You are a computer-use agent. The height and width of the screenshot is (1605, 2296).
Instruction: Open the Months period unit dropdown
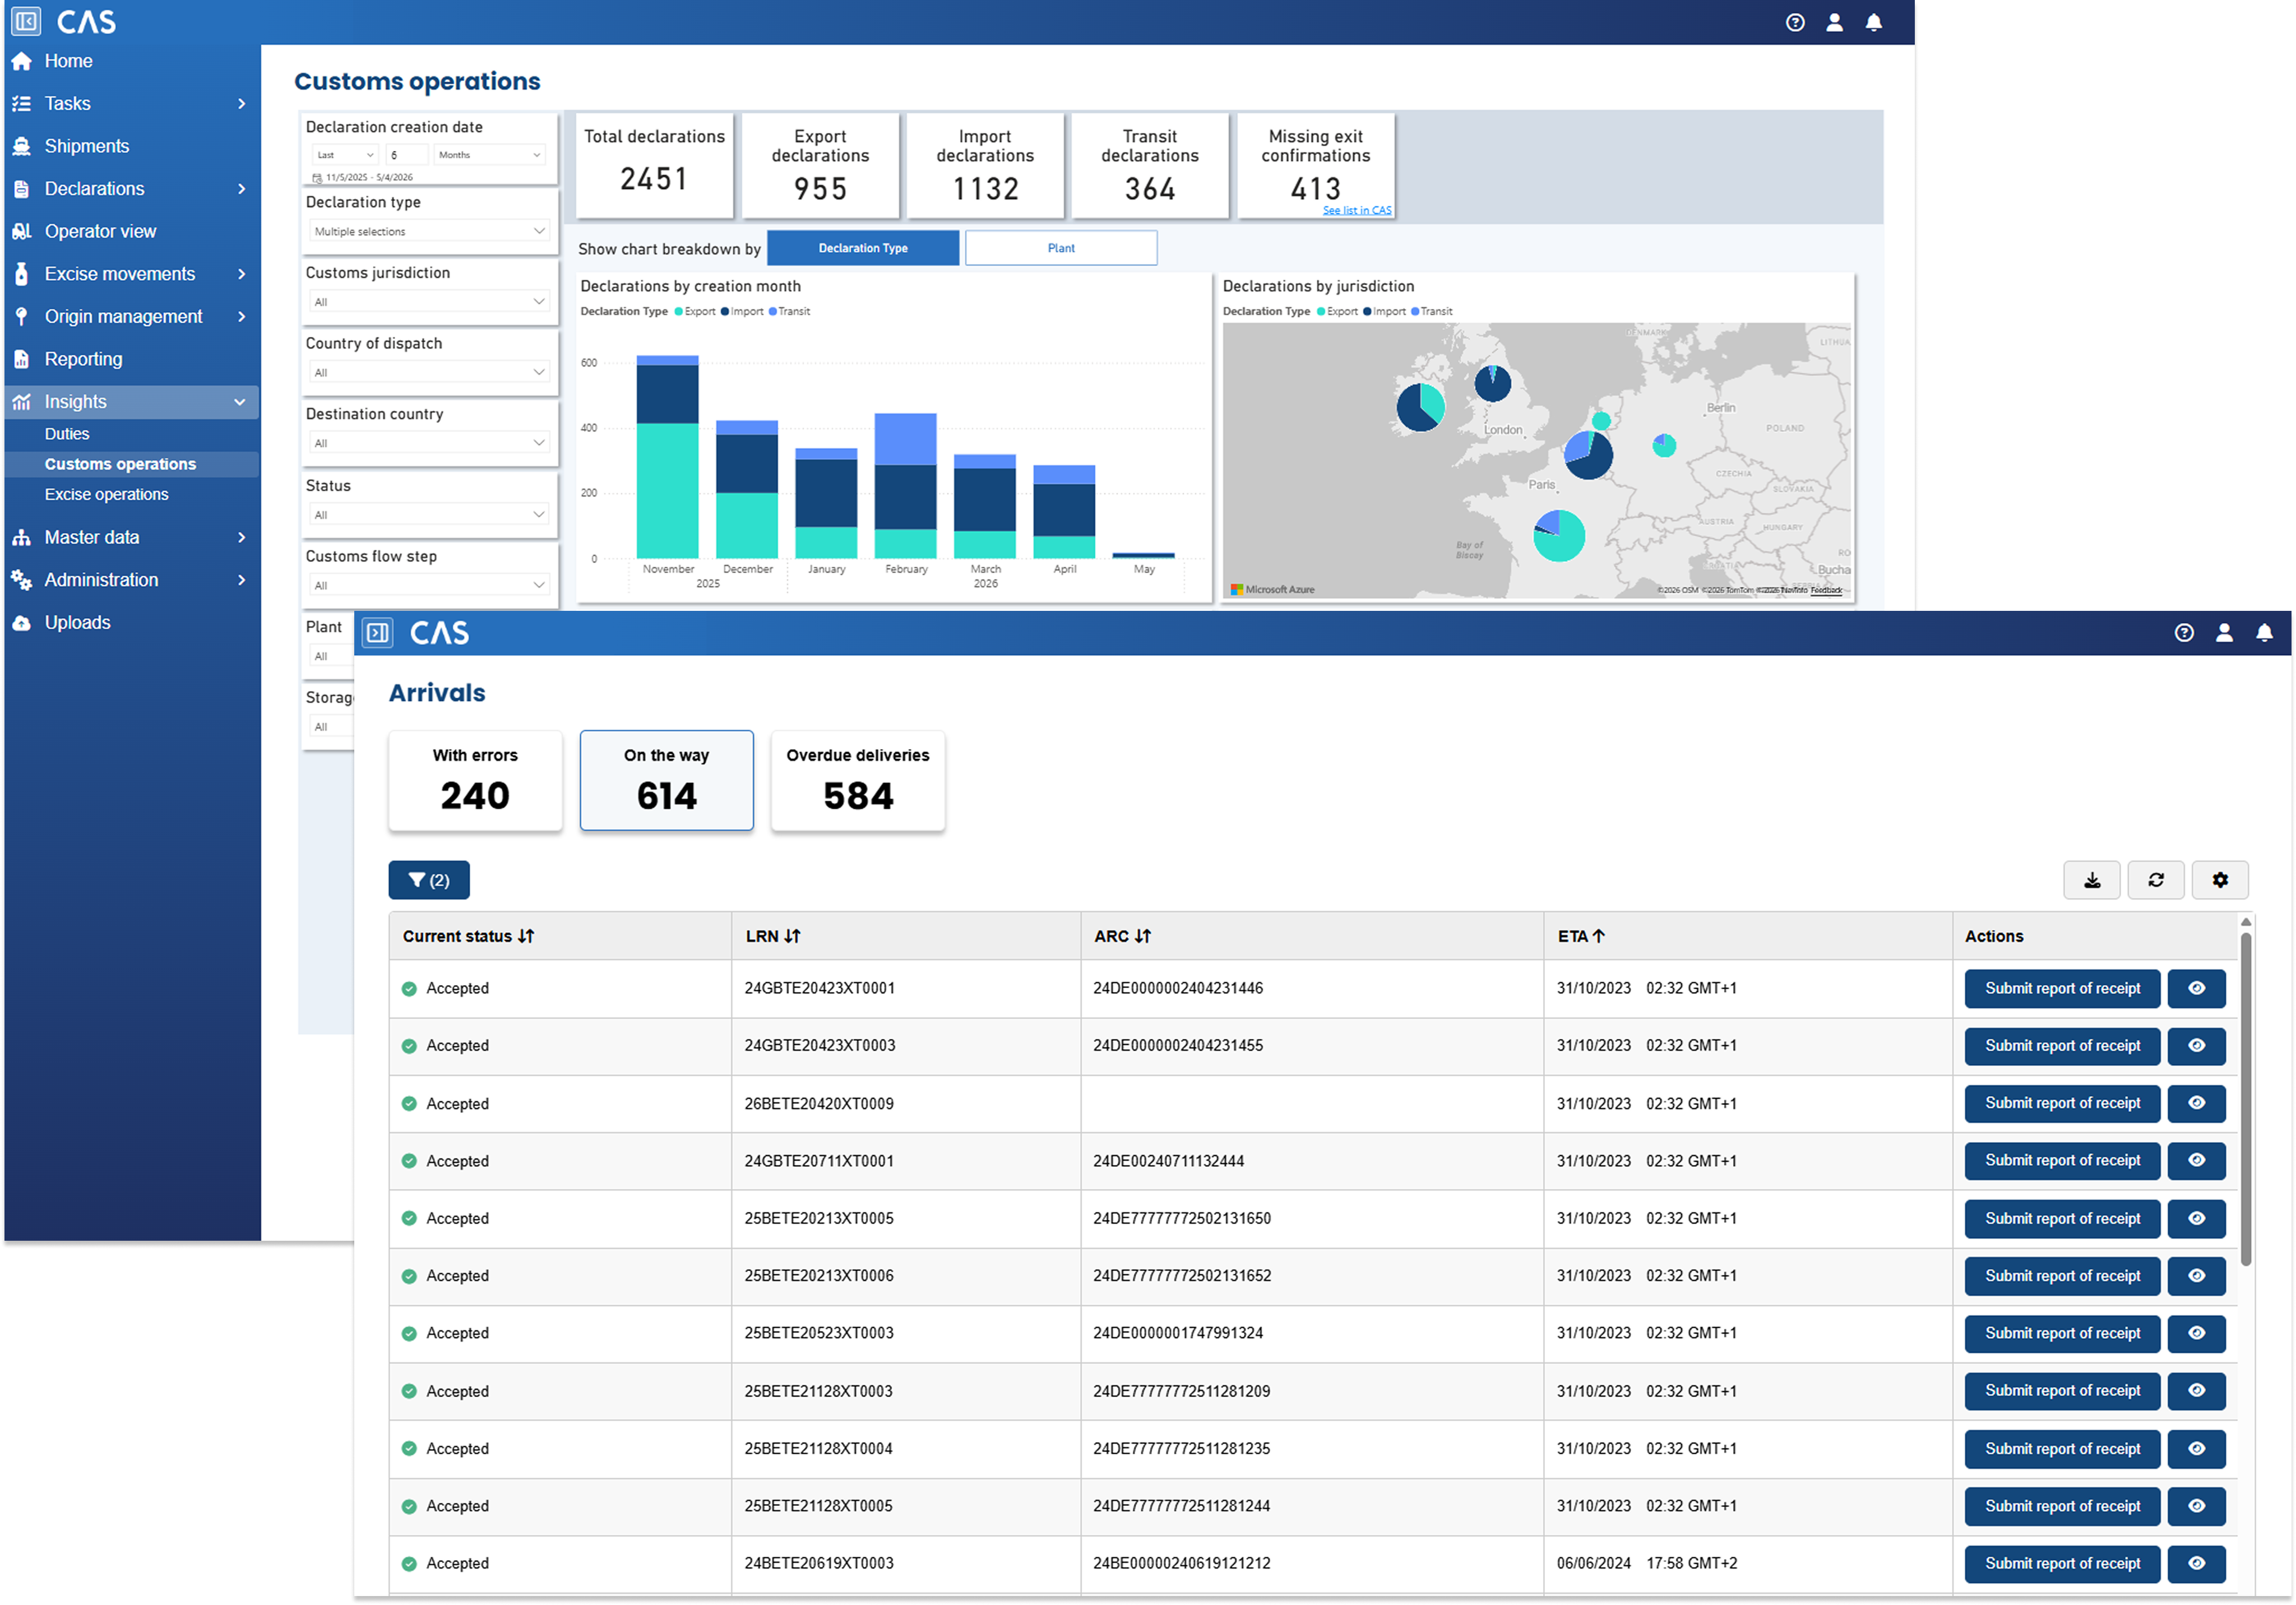point(490,155)
